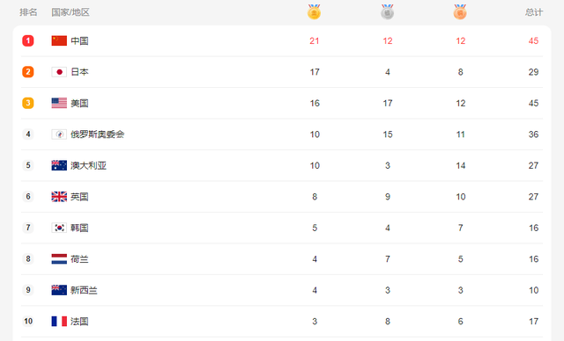The width and height of the screenshot is (564, 341).
Task: Click the 排名 column header
Action: click(x=28, y=12)
